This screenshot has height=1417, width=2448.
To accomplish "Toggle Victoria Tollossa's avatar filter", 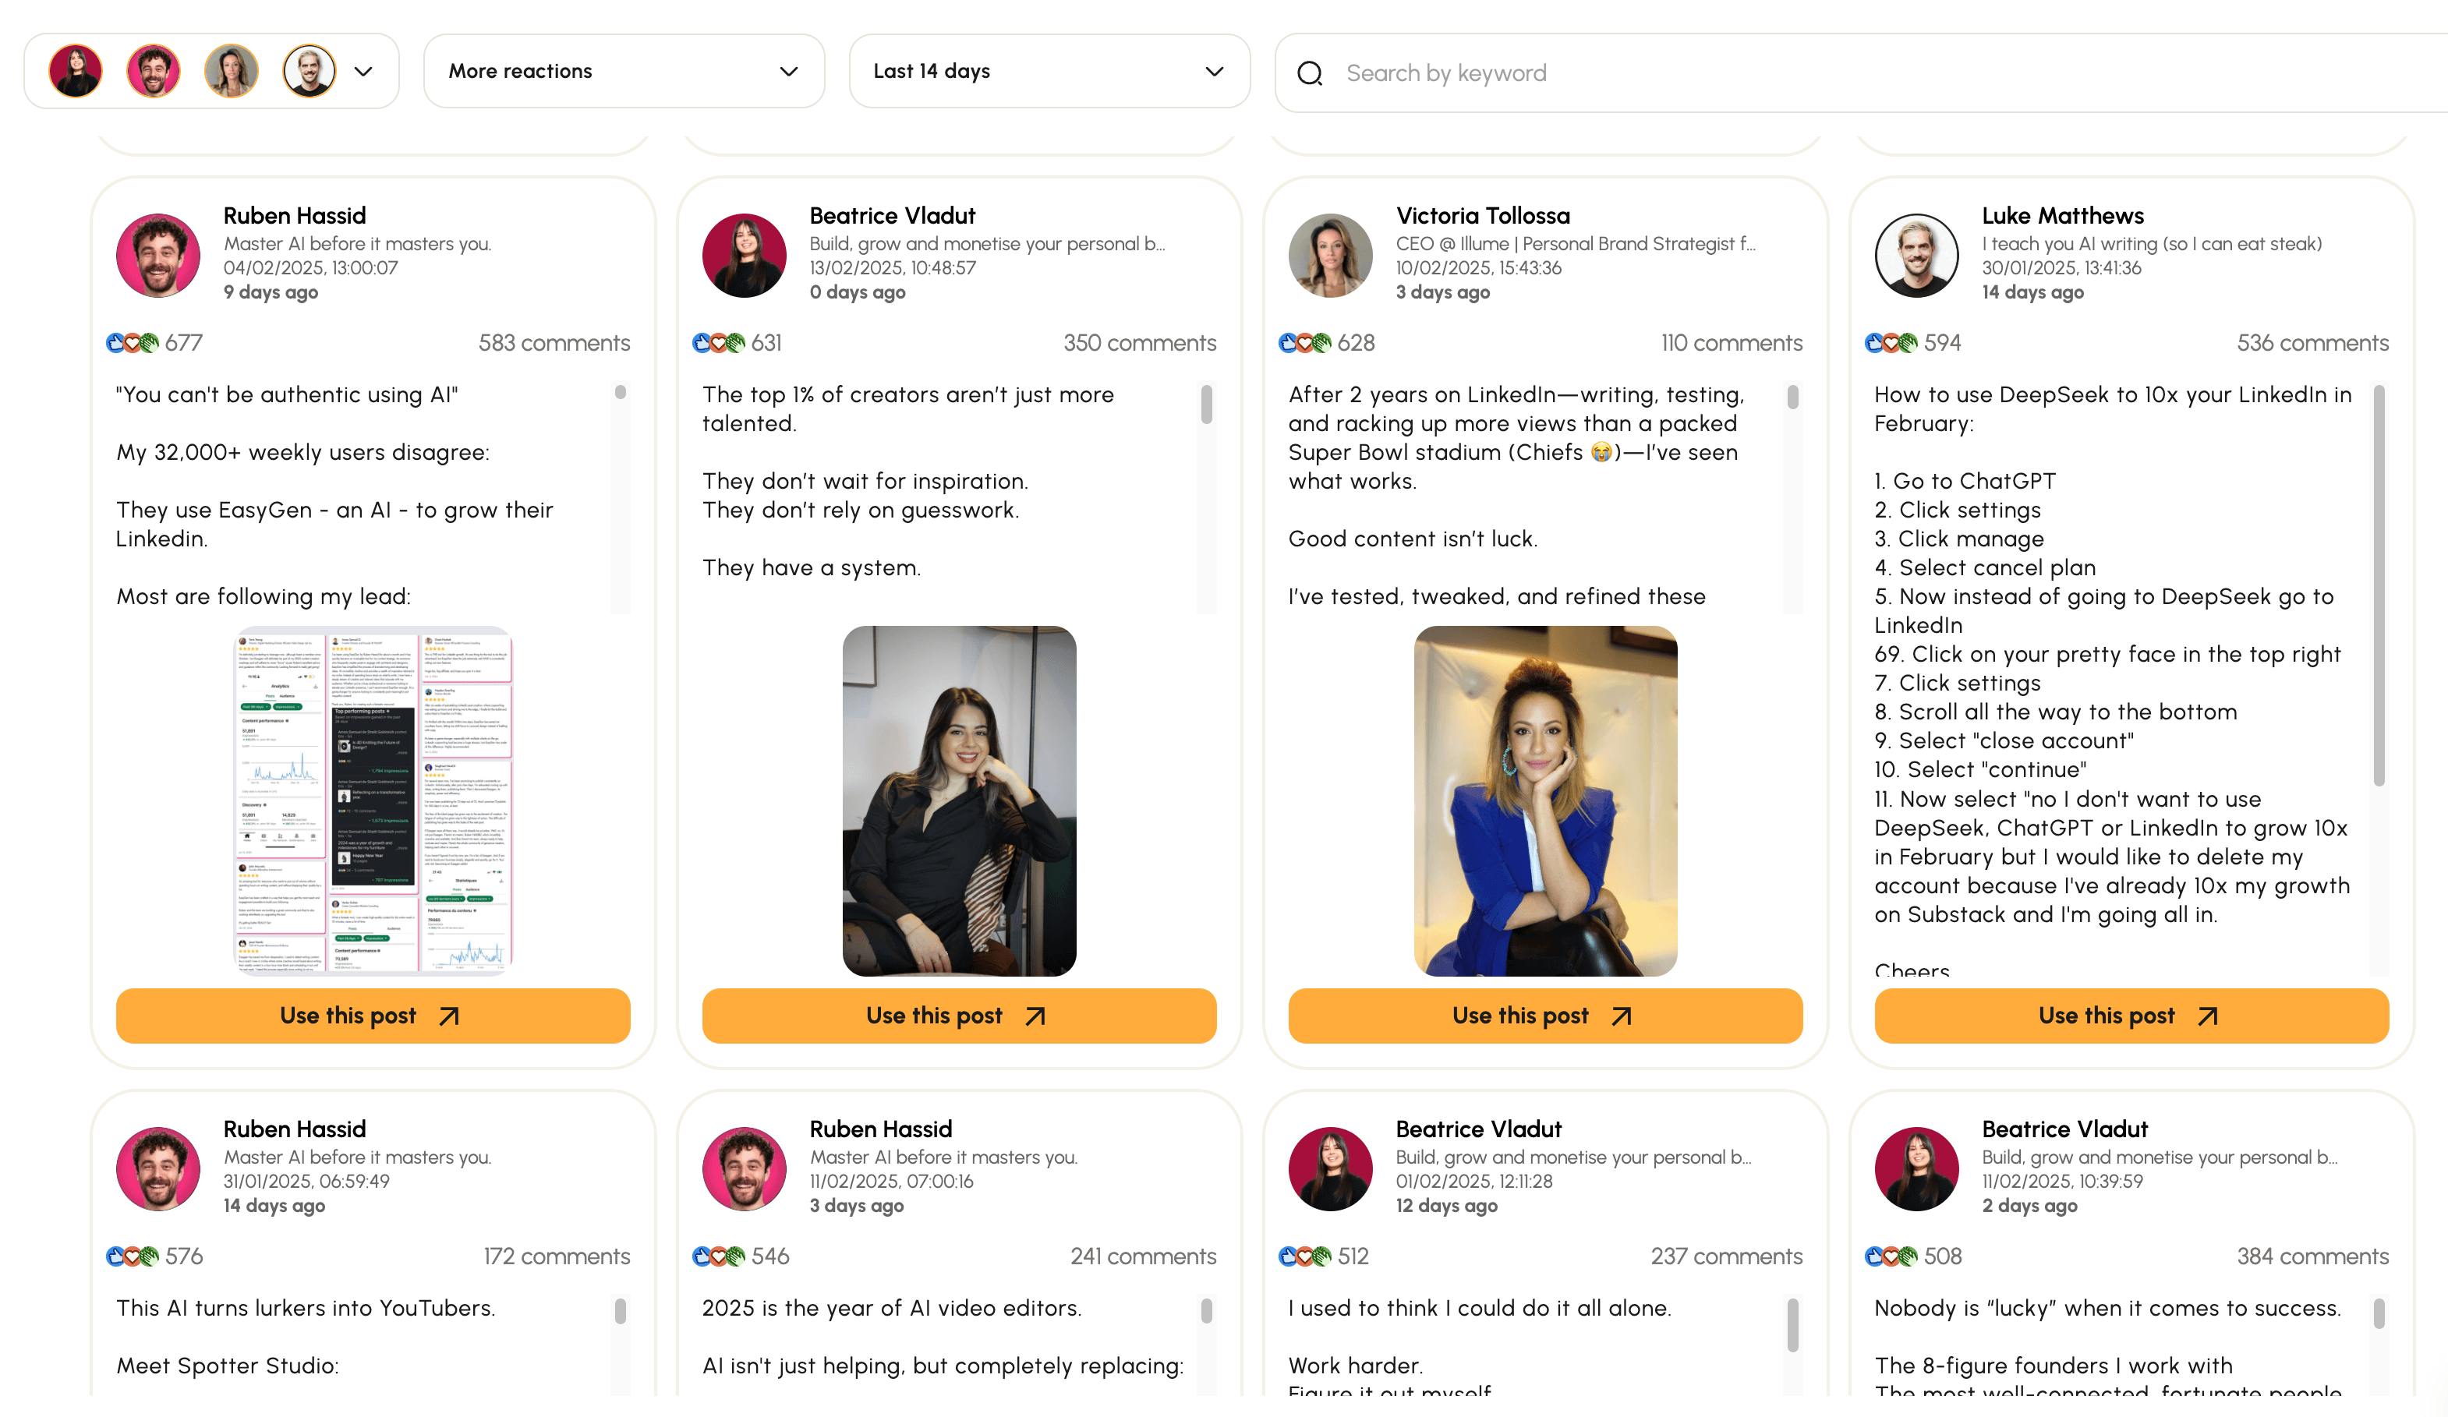I will click(232, 70).
